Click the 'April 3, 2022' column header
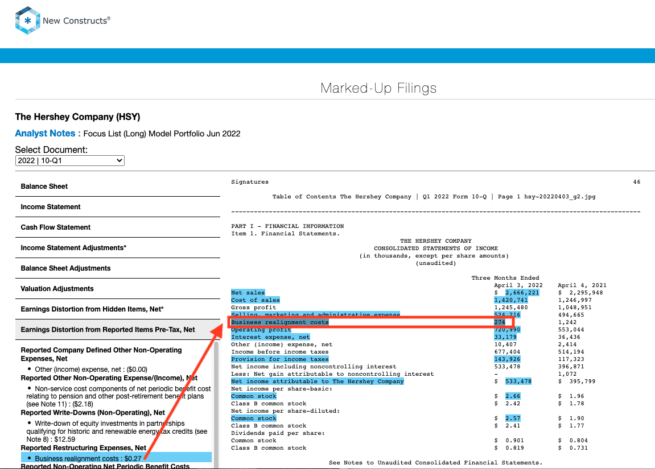655x469 pixels. click(518, 285)
